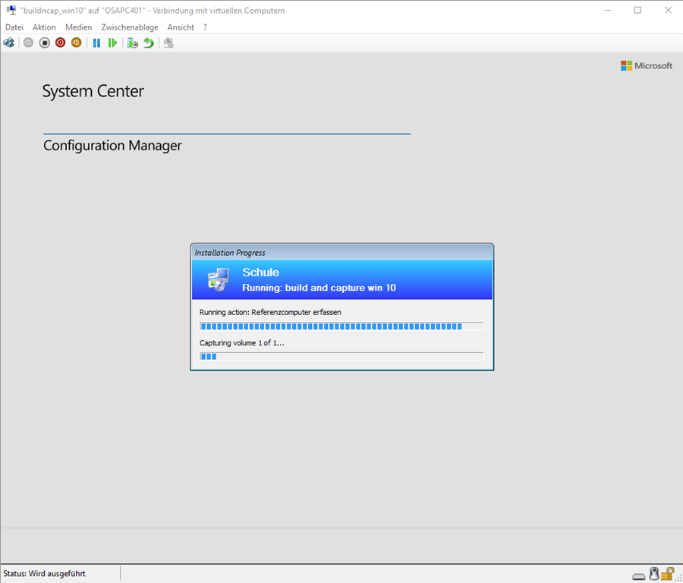This screenshot has width=683, height=583.
Task: Click the keyboard icon in the status bar
Action: click(x=639, y=575)
